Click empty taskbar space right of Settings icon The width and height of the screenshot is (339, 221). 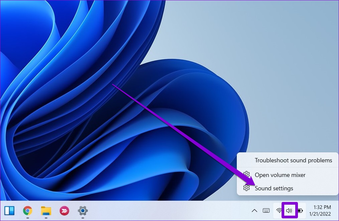pyautogui.click(x=167, y=211)
